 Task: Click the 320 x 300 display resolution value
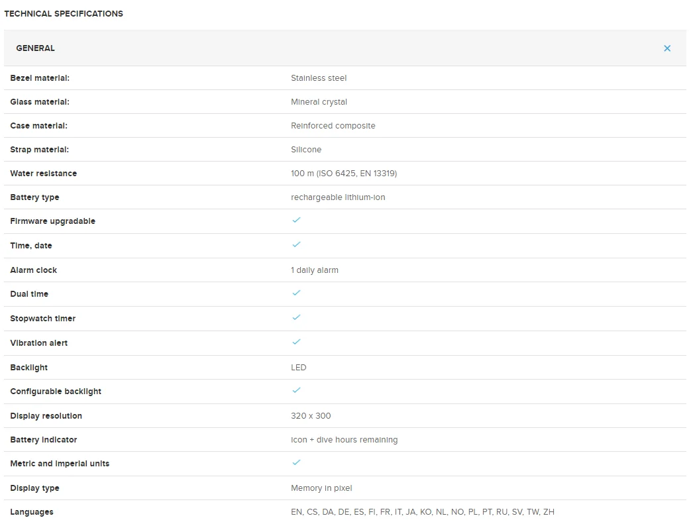coord(311,416)
